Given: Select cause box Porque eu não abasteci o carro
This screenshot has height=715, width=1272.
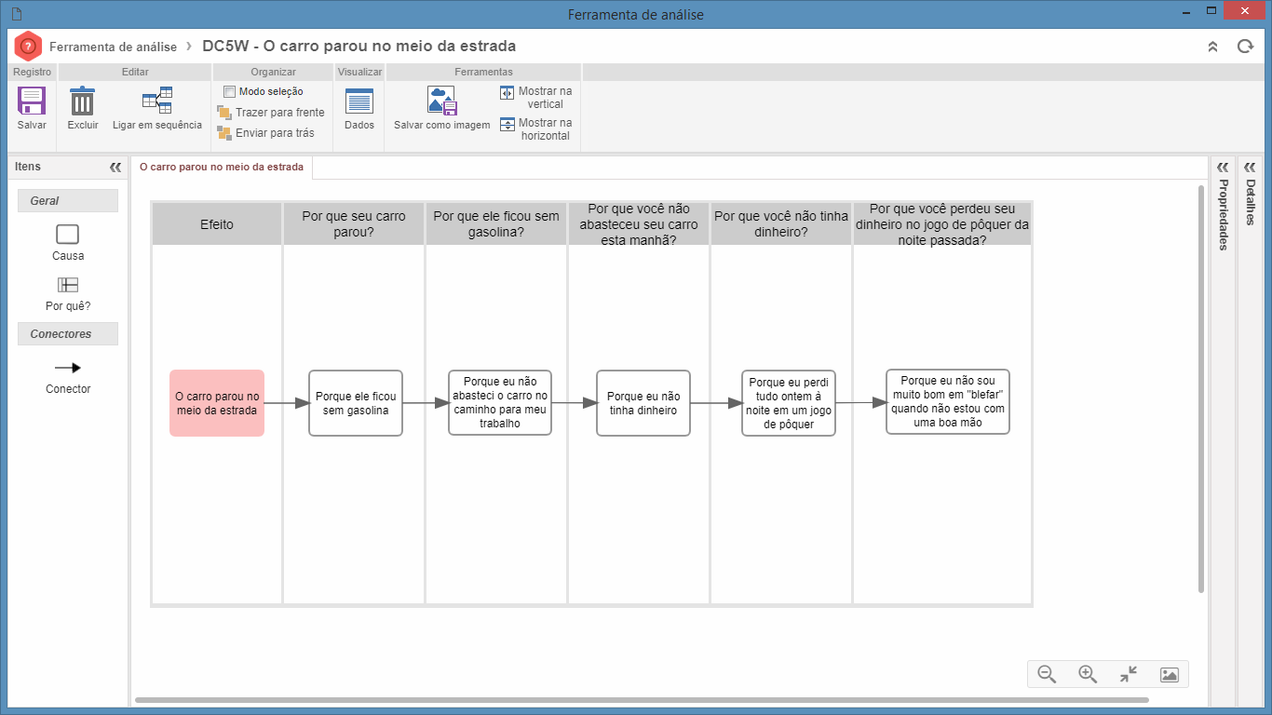Looking at the screenshot, I should pos(500,403).
